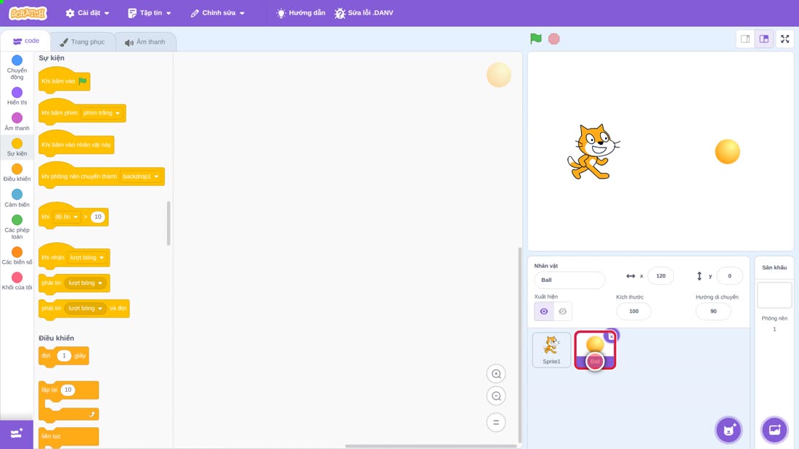The image size is (799, 449).
Task: Click Sửa lỗi .DANV button
Action: pyautogui.click(x=364, y=13)
